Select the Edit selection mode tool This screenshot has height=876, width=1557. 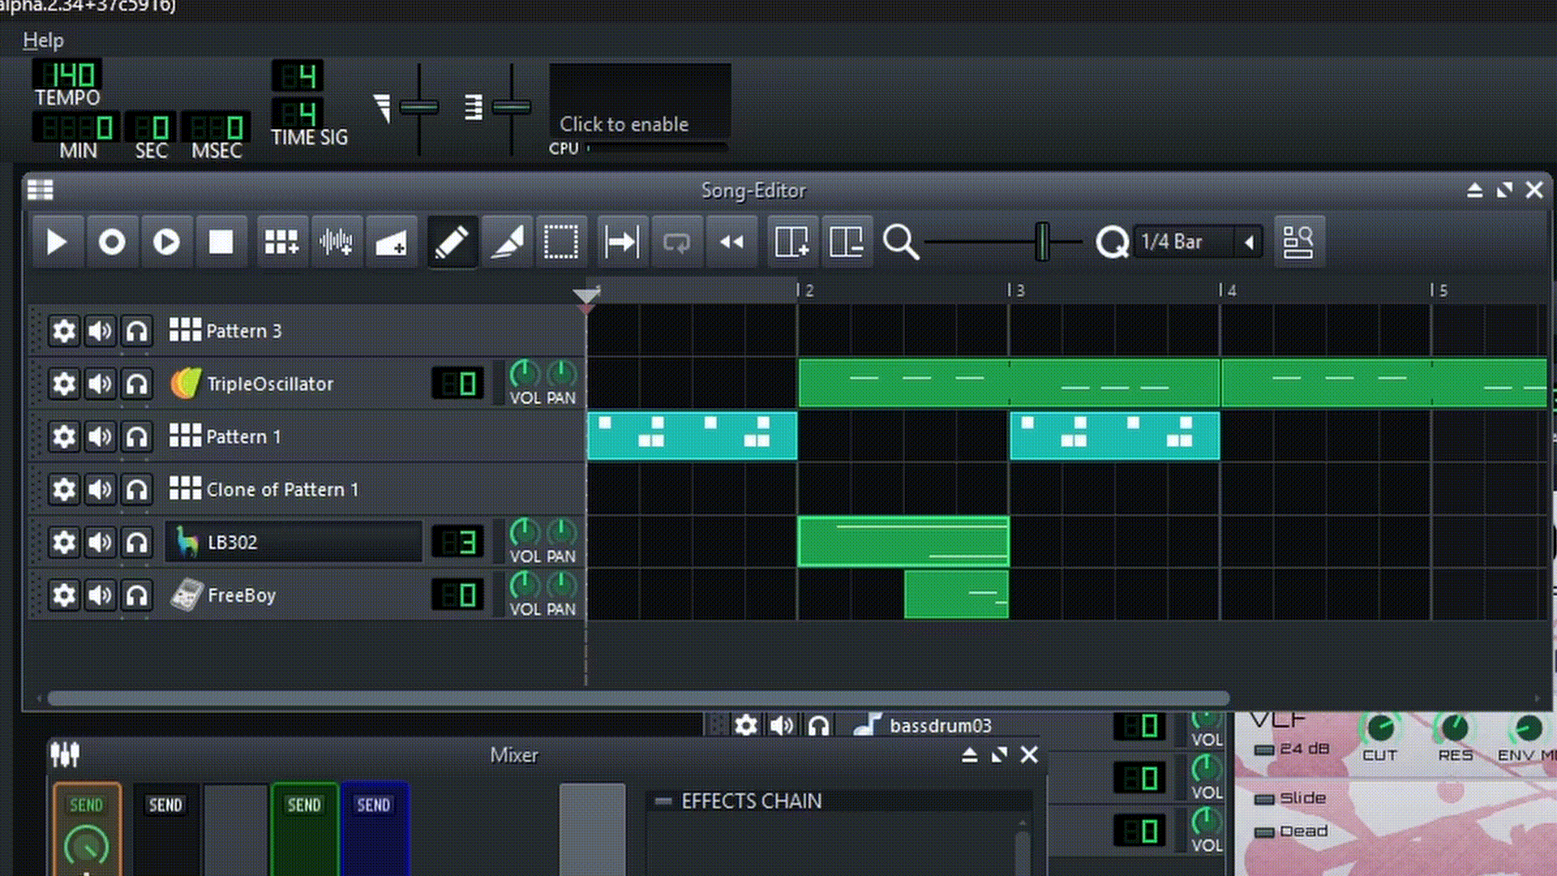[561, 242]
